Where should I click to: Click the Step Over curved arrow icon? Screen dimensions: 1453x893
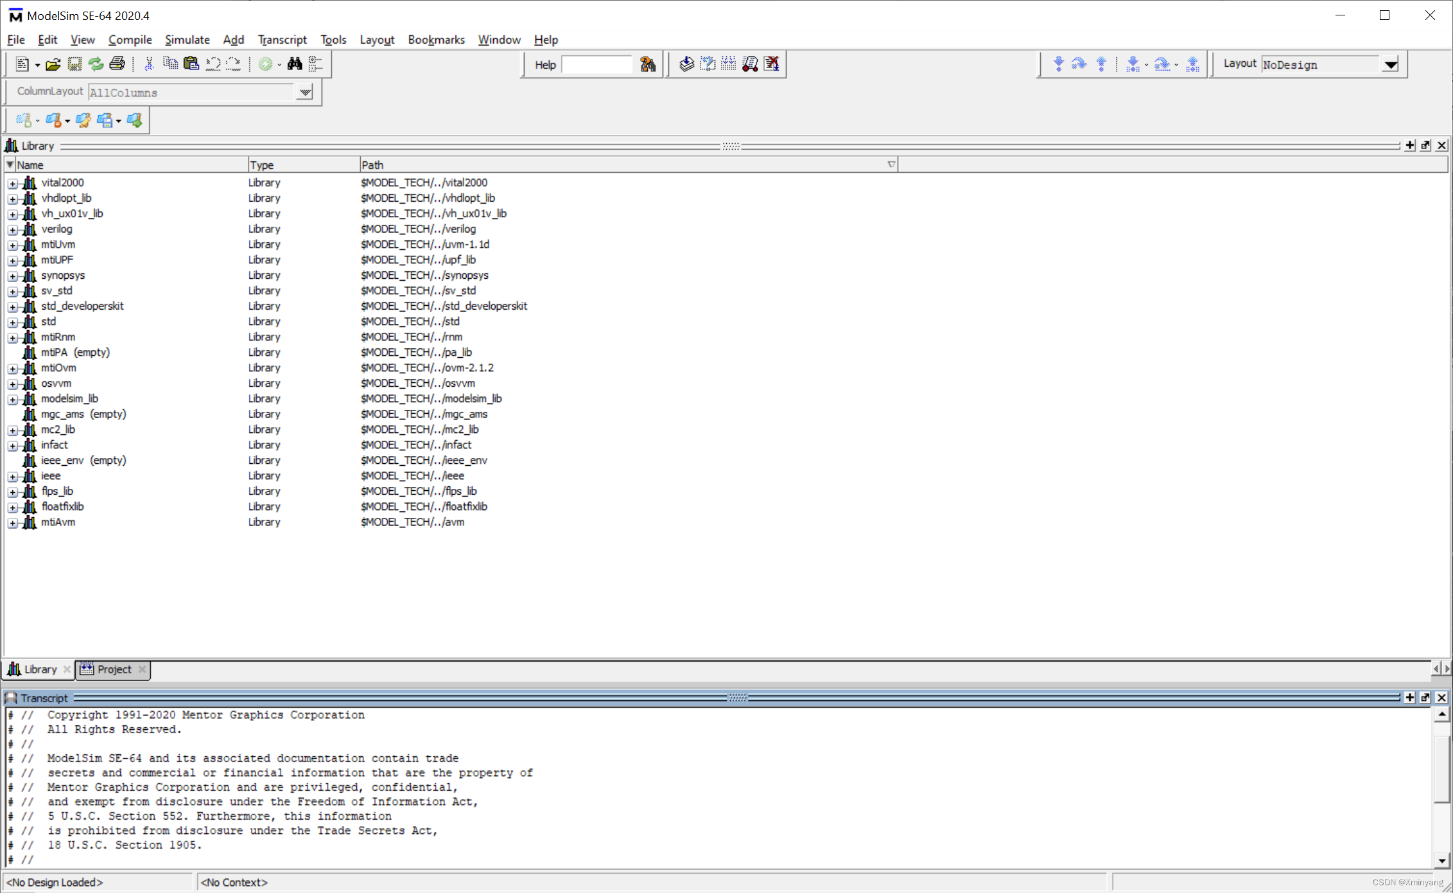(1079, 64)
